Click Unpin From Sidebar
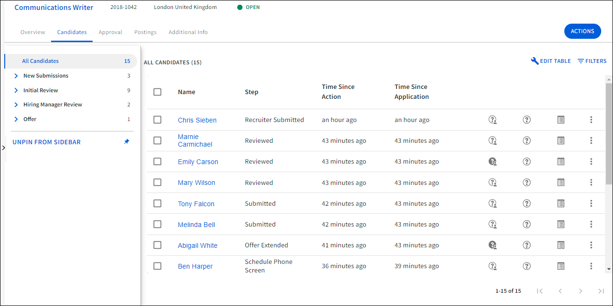 point(46,142)
